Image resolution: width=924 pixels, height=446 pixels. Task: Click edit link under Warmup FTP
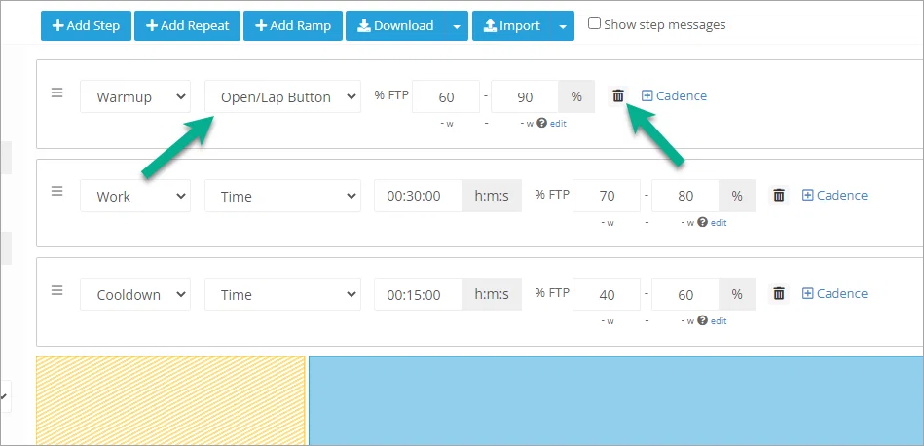pos(558,124)
